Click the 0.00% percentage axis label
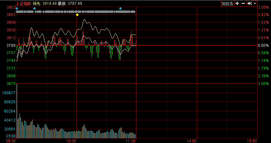Screen dimensions: 271x143 pos(264,46)
